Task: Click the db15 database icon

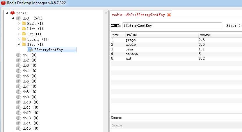Action: (x=19, y=129)
